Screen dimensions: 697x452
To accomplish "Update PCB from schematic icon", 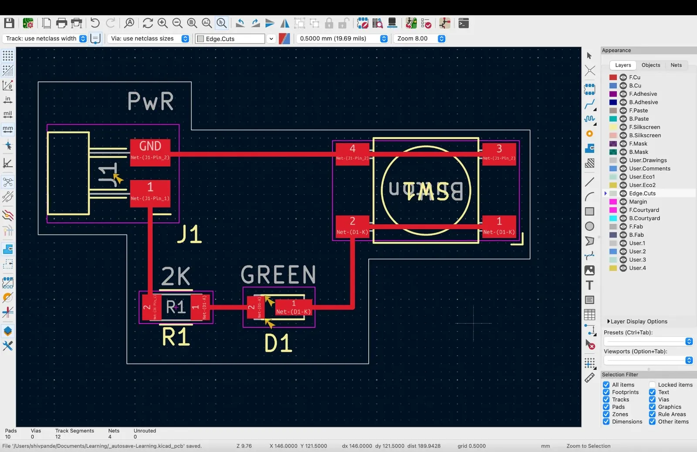I will tap(411, 23).
